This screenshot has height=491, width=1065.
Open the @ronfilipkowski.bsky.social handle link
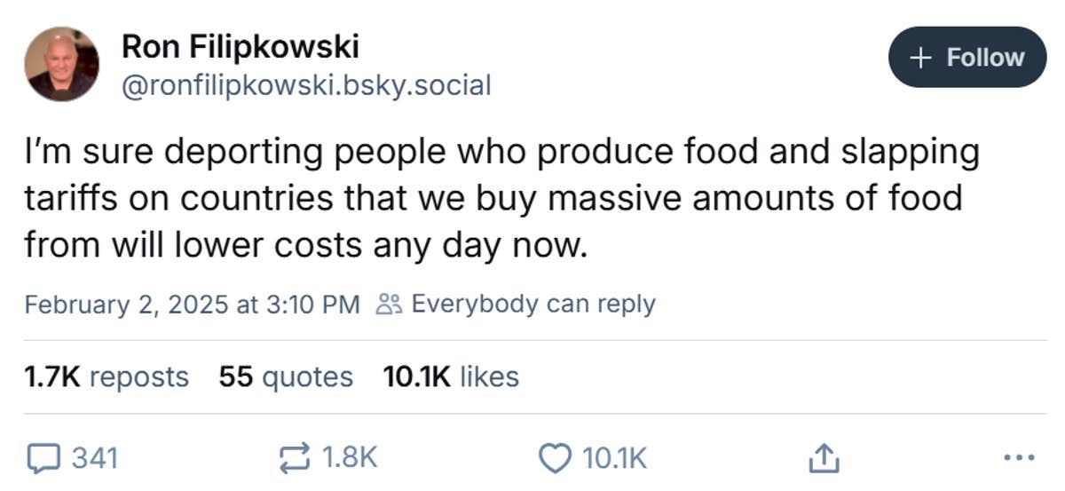pos(305,85)
